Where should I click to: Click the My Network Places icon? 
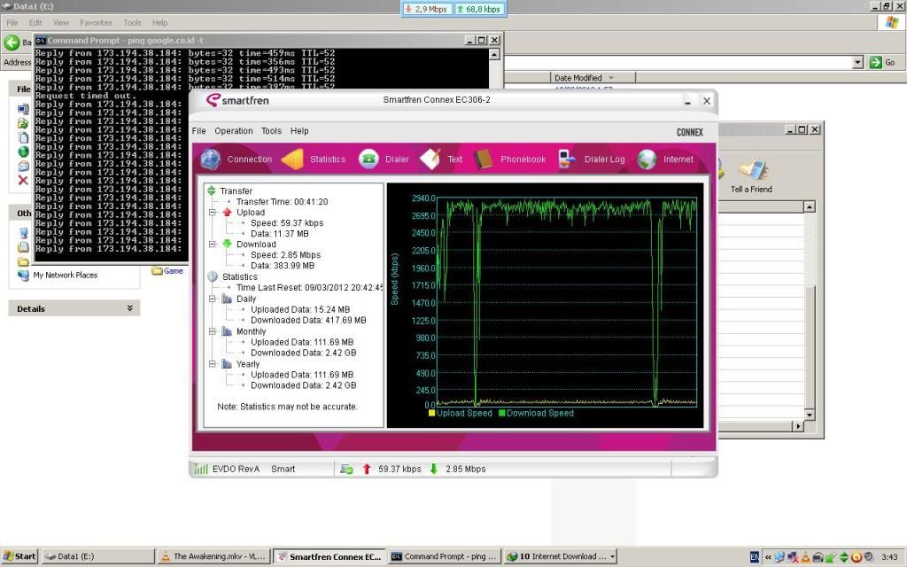pyautogui.click(x=23, y=275)
